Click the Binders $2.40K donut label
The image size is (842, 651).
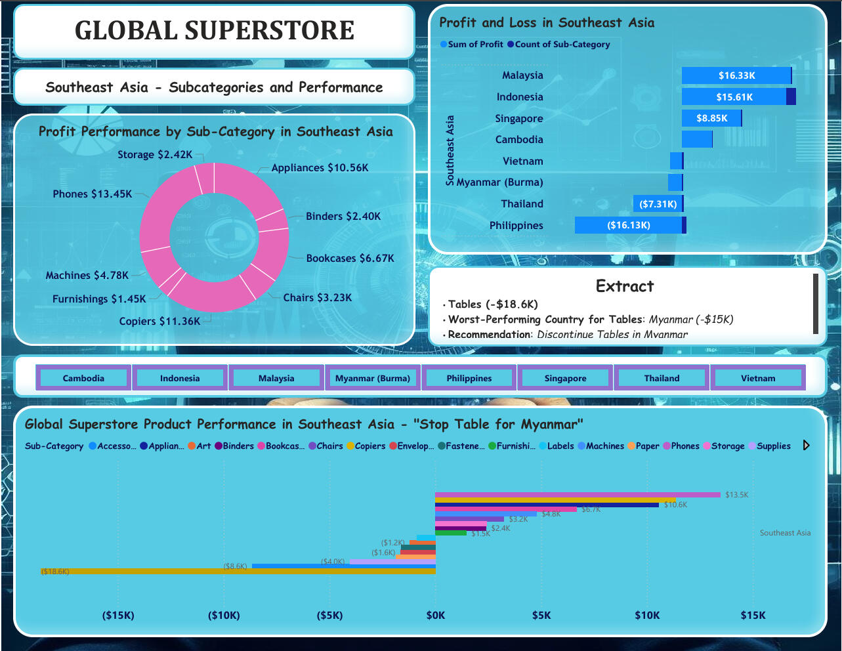click(x=343, y=217)
